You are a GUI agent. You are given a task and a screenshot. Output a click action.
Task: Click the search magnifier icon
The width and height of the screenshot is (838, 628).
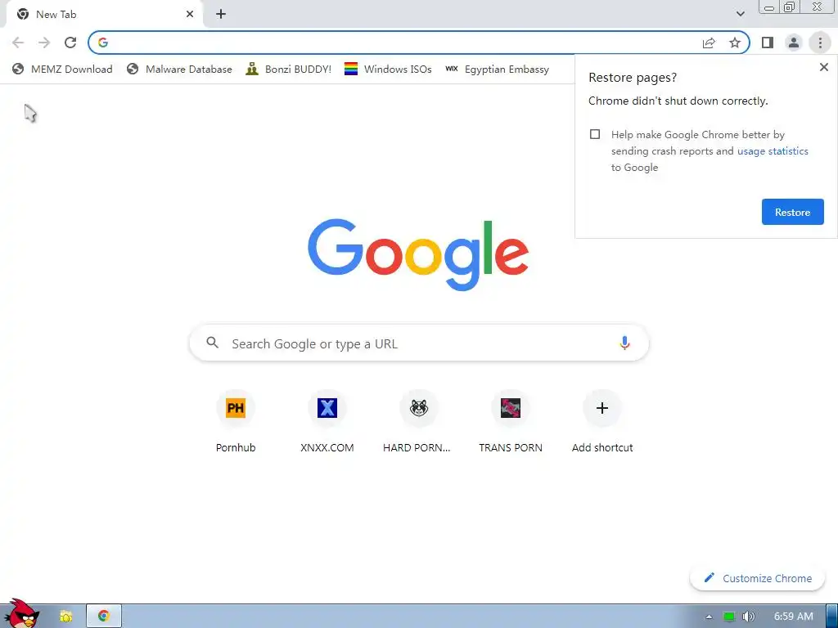coord(212,343)
